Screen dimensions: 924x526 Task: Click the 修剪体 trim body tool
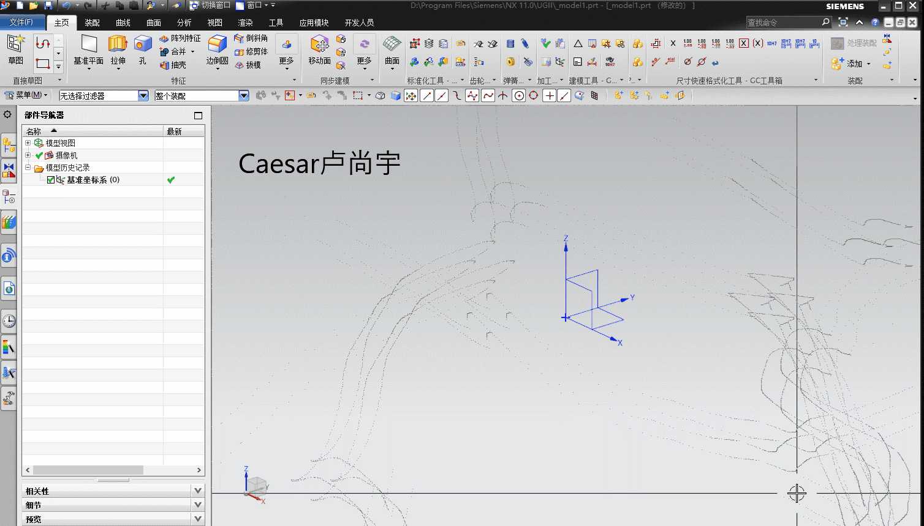251,51
